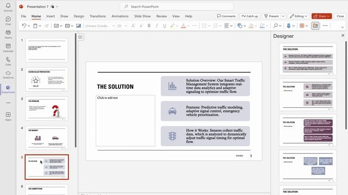Expand the Paste options arrow

(x=40, y=26)
